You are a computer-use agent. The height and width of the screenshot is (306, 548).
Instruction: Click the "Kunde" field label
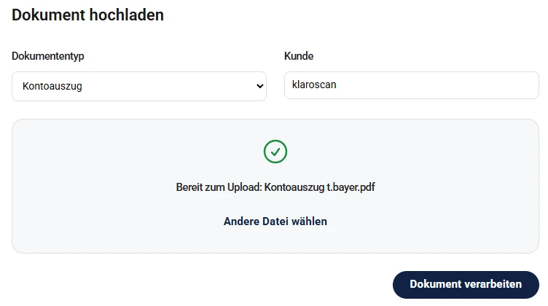[x=299, y=56]
